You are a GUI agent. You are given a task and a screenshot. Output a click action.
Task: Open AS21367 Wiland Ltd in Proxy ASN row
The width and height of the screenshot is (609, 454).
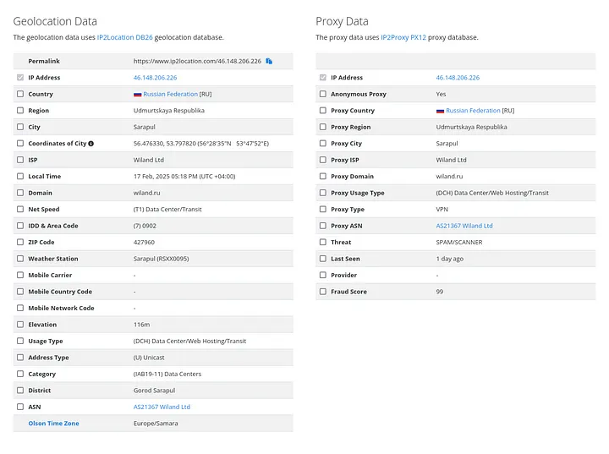coord(464,226)
